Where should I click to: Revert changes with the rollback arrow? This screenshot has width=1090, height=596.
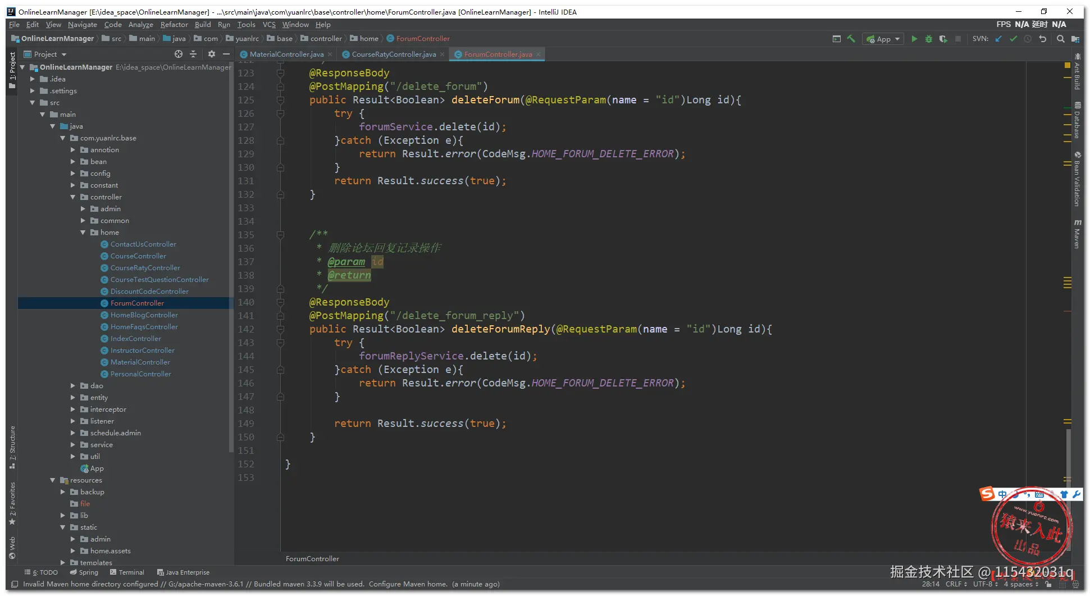1042,39
